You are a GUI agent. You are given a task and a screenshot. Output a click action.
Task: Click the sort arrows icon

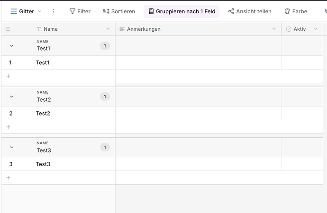tap(106, 11)
